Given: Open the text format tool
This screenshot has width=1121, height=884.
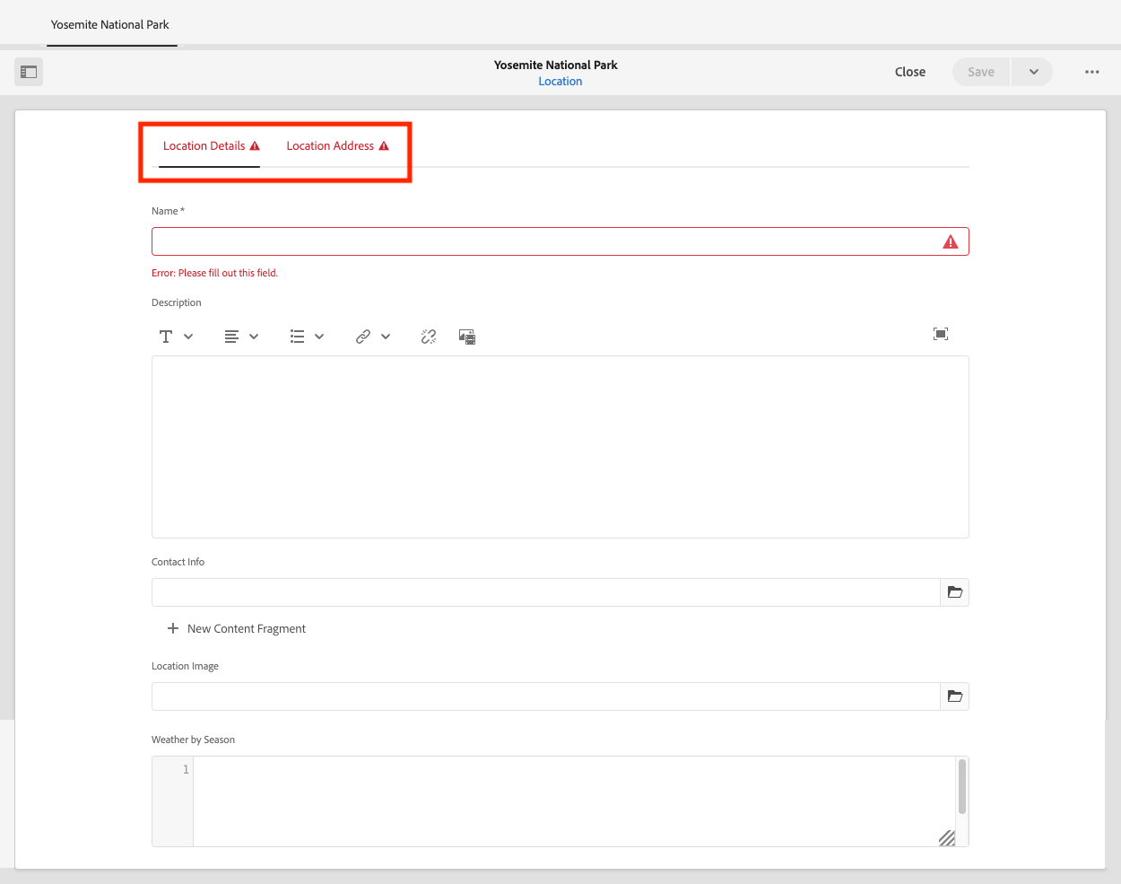Looking at the screenshot, I should (166, 337).
